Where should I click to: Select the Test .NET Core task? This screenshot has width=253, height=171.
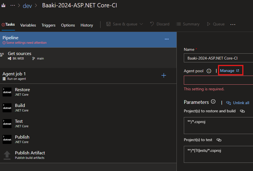pos(88,123)
